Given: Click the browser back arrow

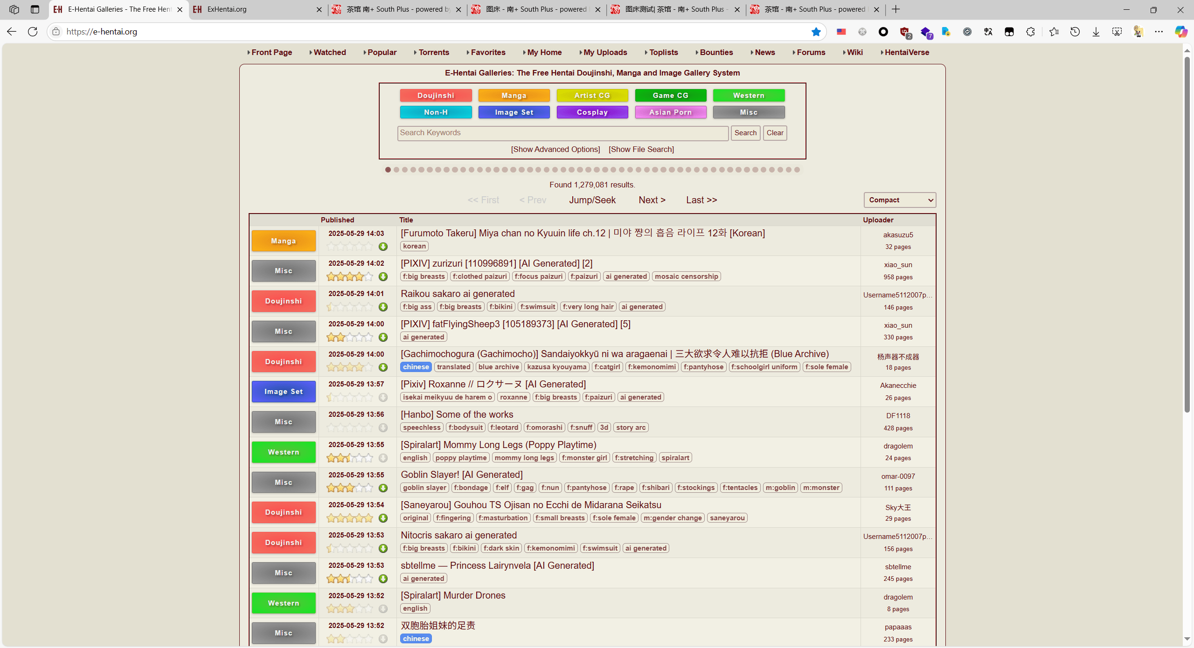Looking at the screenshot, I should [12, 32].
